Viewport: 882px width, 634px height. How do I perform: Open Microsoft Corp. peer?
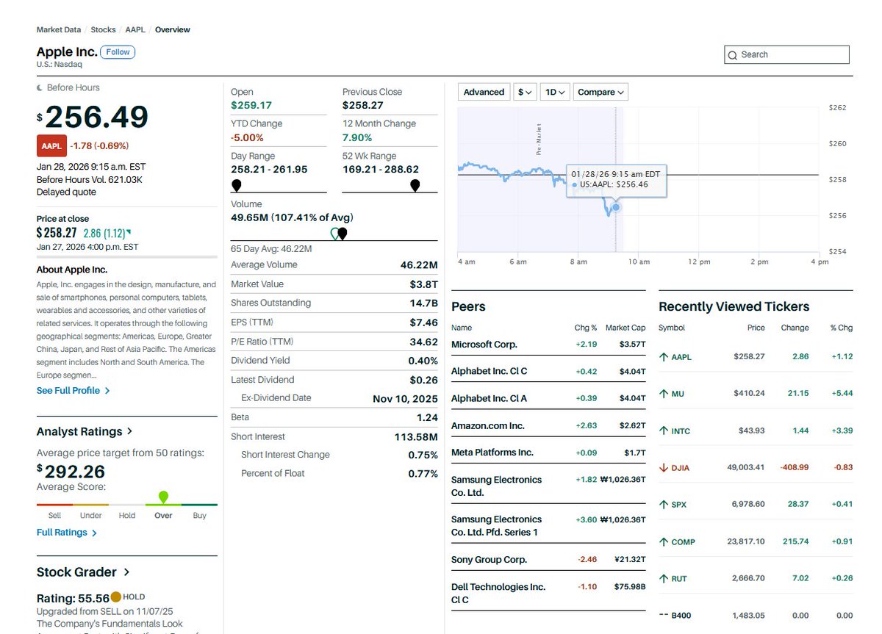click(484, 345)
